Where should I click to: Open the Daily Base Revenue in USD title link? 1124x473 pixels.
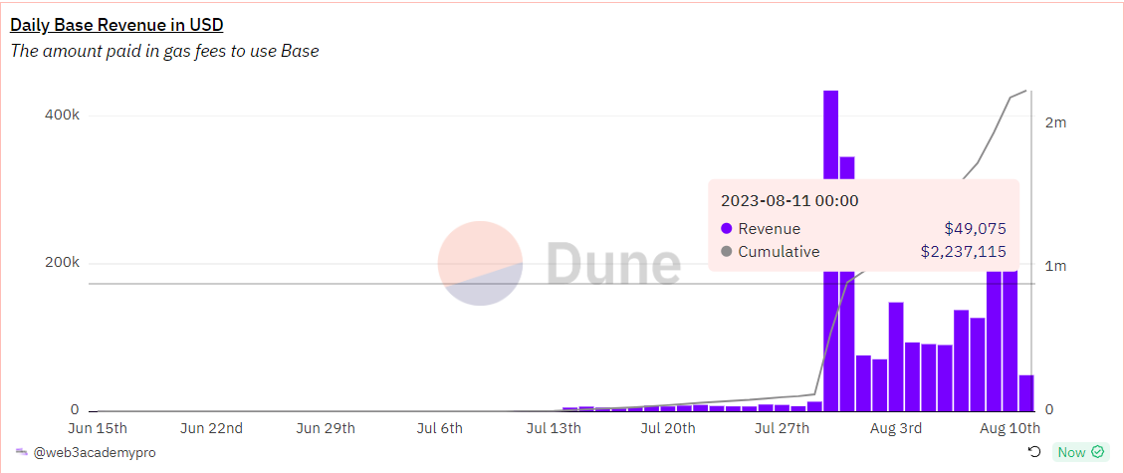(x=116, y=25)
